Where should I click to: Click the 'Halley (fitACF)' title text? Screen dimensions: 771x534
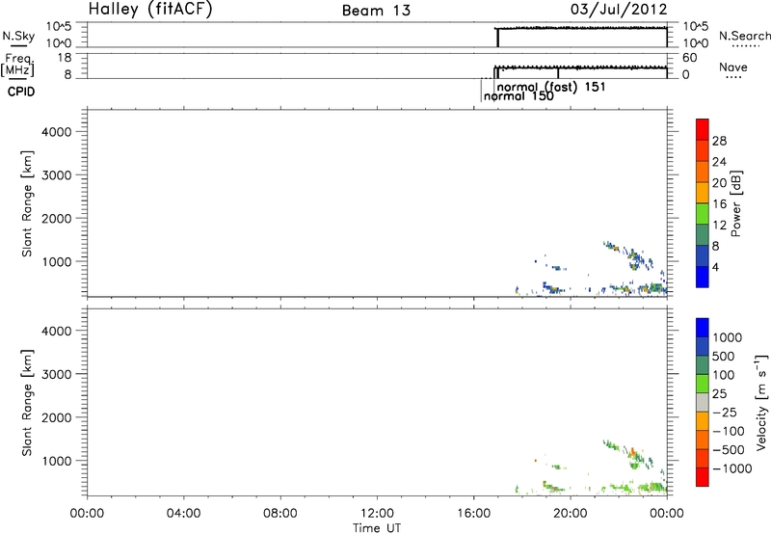[150, 10]
